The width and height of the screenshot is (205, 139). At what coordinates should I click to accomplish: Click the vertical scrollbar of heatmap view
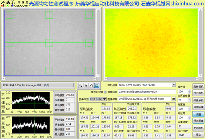[x=200, y=43]
